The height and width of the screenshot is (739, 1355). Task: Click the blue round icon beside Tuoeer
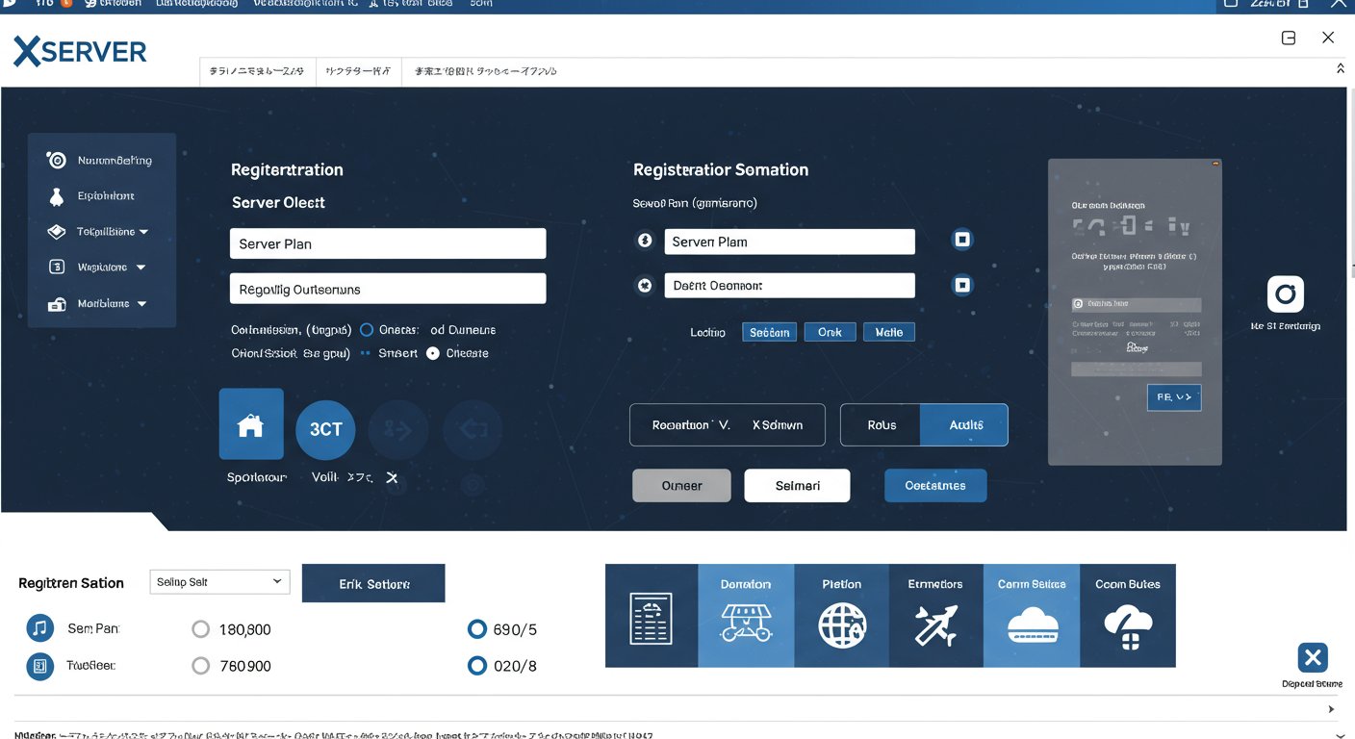pyautogui.click(x=40, y=665)
